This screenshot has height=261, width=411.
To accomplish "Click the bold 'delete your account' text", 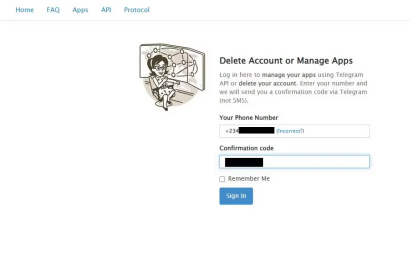I will (267, 83).
